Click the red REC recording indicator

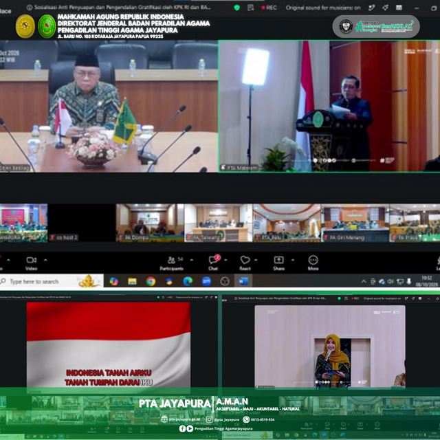(x=269, y=8)
